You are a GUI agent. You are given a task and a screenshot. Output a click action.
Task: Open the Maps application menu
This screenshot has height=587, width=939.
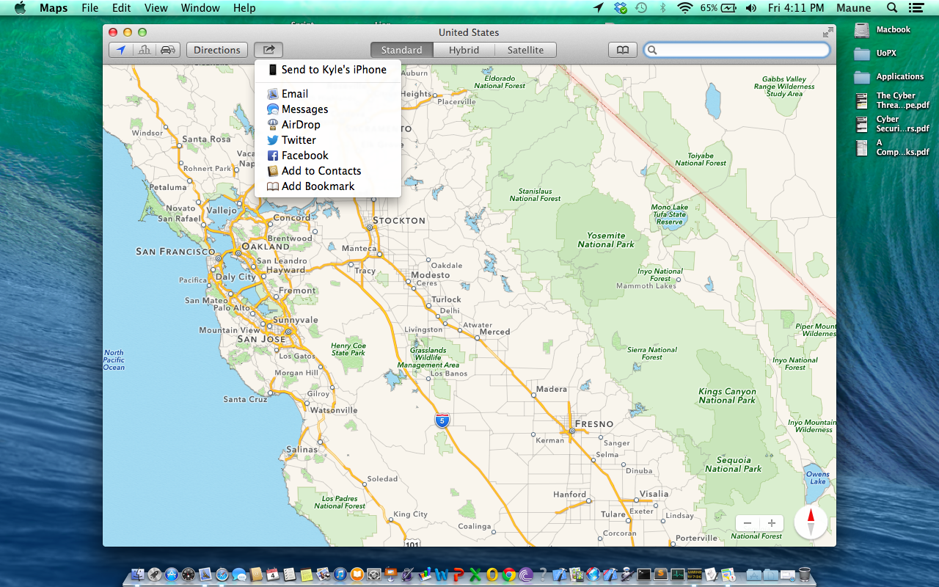[54, 8]
